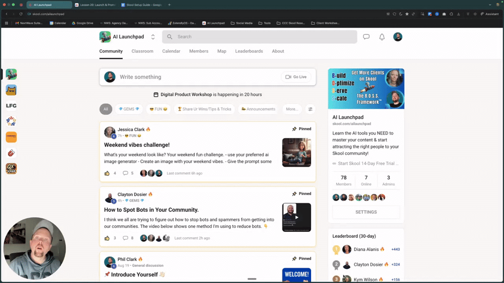Image resolution: width=504 pixels, height=283 pixels.
Task: Open Clayton Dosier on the leaderboard
Action: (368, 265)
